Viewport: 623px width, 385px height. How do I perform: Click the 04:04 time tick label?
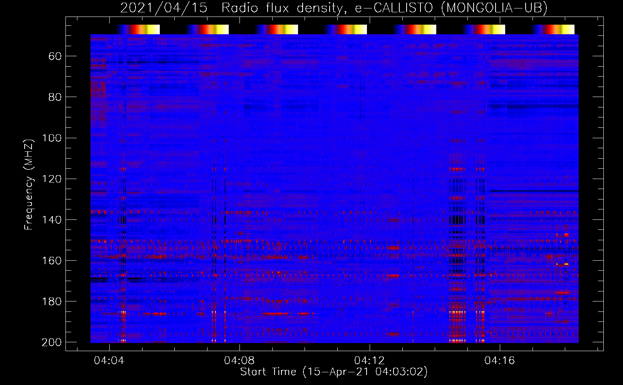pyautogui.click(x=109, y=361)
